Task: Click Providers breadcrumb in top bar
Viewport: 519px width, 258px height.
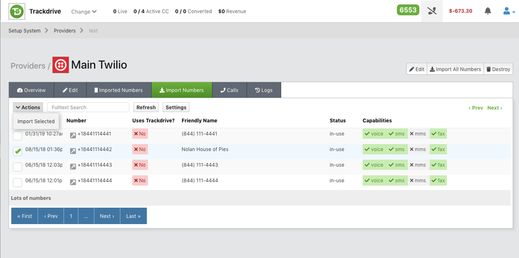Action: (x=65, y=31)
